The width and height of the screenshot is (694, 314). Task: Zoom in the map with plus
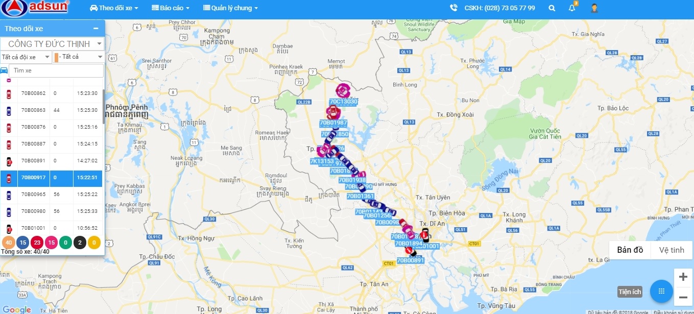tap(683, 277)
